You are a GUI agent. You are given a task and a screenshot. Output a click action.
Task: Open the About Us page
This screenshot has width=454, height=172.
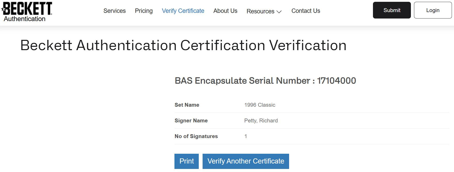(225, 11)
